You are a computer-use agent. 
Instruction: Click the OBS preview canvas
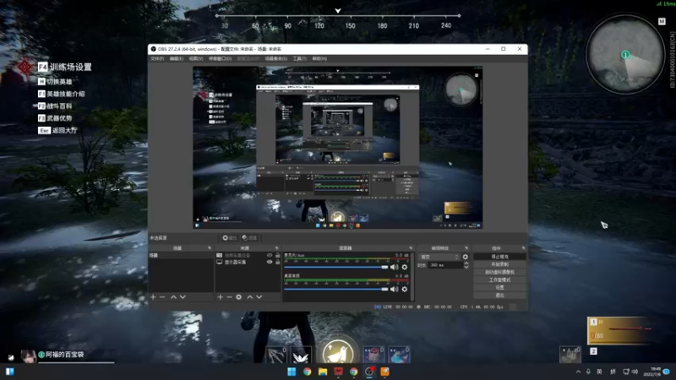337,147
